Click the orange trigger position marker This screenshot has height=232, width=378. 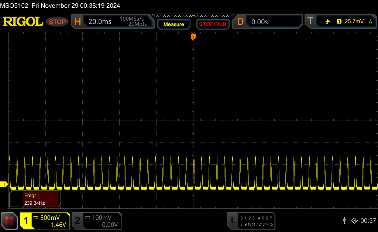(x=193, y=36)
